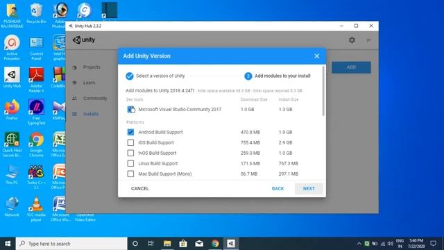Open Turbo C++ desktop shortcut

[x=36, y=176]
